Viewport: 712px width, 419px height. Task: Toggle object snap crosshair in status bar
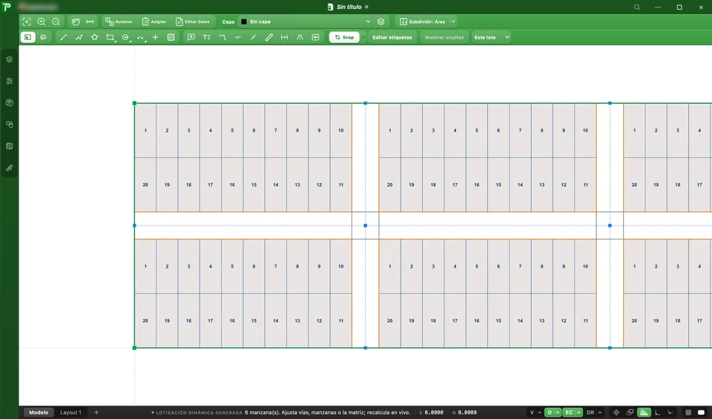coord(616,412)
